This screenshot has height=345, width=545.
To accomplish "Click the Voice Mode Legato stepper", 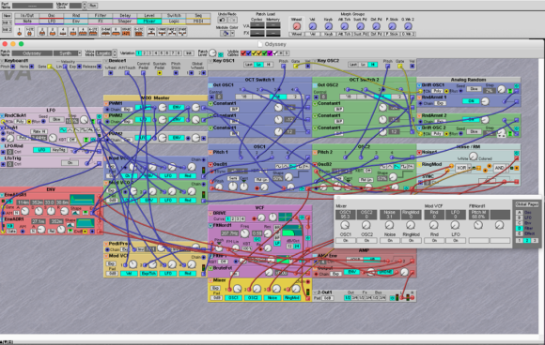I will tap(115, 53).
